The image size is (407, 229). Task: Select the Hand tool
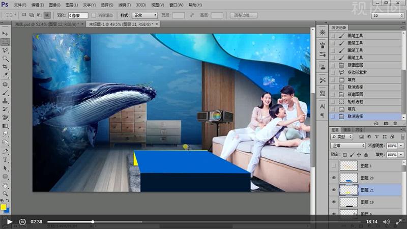[5, 185]
